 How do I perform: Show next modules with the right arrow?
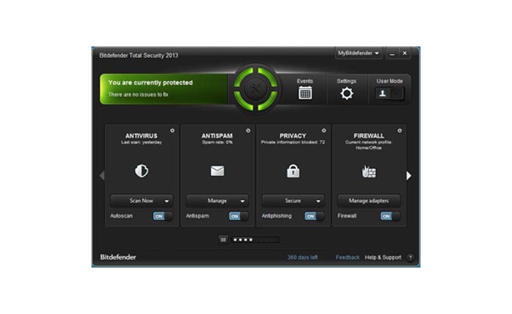[x=408, y=175]
